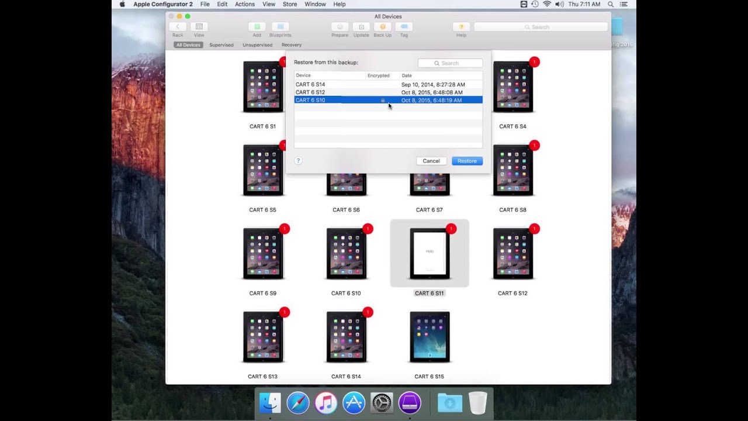This screenshot has width=748, height=421.
Task: Open the Apple menu
Action: click(122, 4)
